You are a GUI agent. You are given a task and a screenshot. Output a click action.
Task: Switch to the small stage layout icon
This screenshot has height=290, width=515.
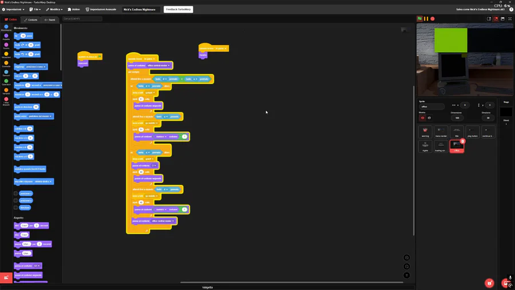pyautogui.click(x=489, y=19)
